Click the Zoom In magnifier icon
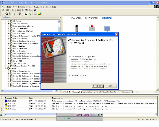The image size is (159, 127). (3, 14)
